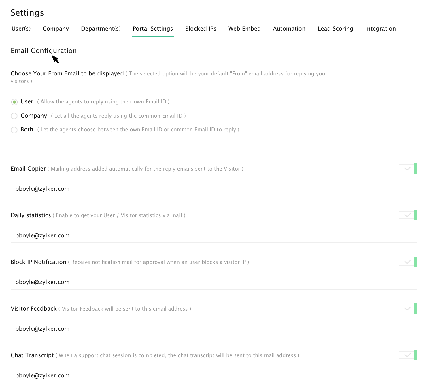The height and width of the screenshot is (382, 427).
Task: Switch to the Company tab
Action: pyautogui.click(x=56, y=29)
